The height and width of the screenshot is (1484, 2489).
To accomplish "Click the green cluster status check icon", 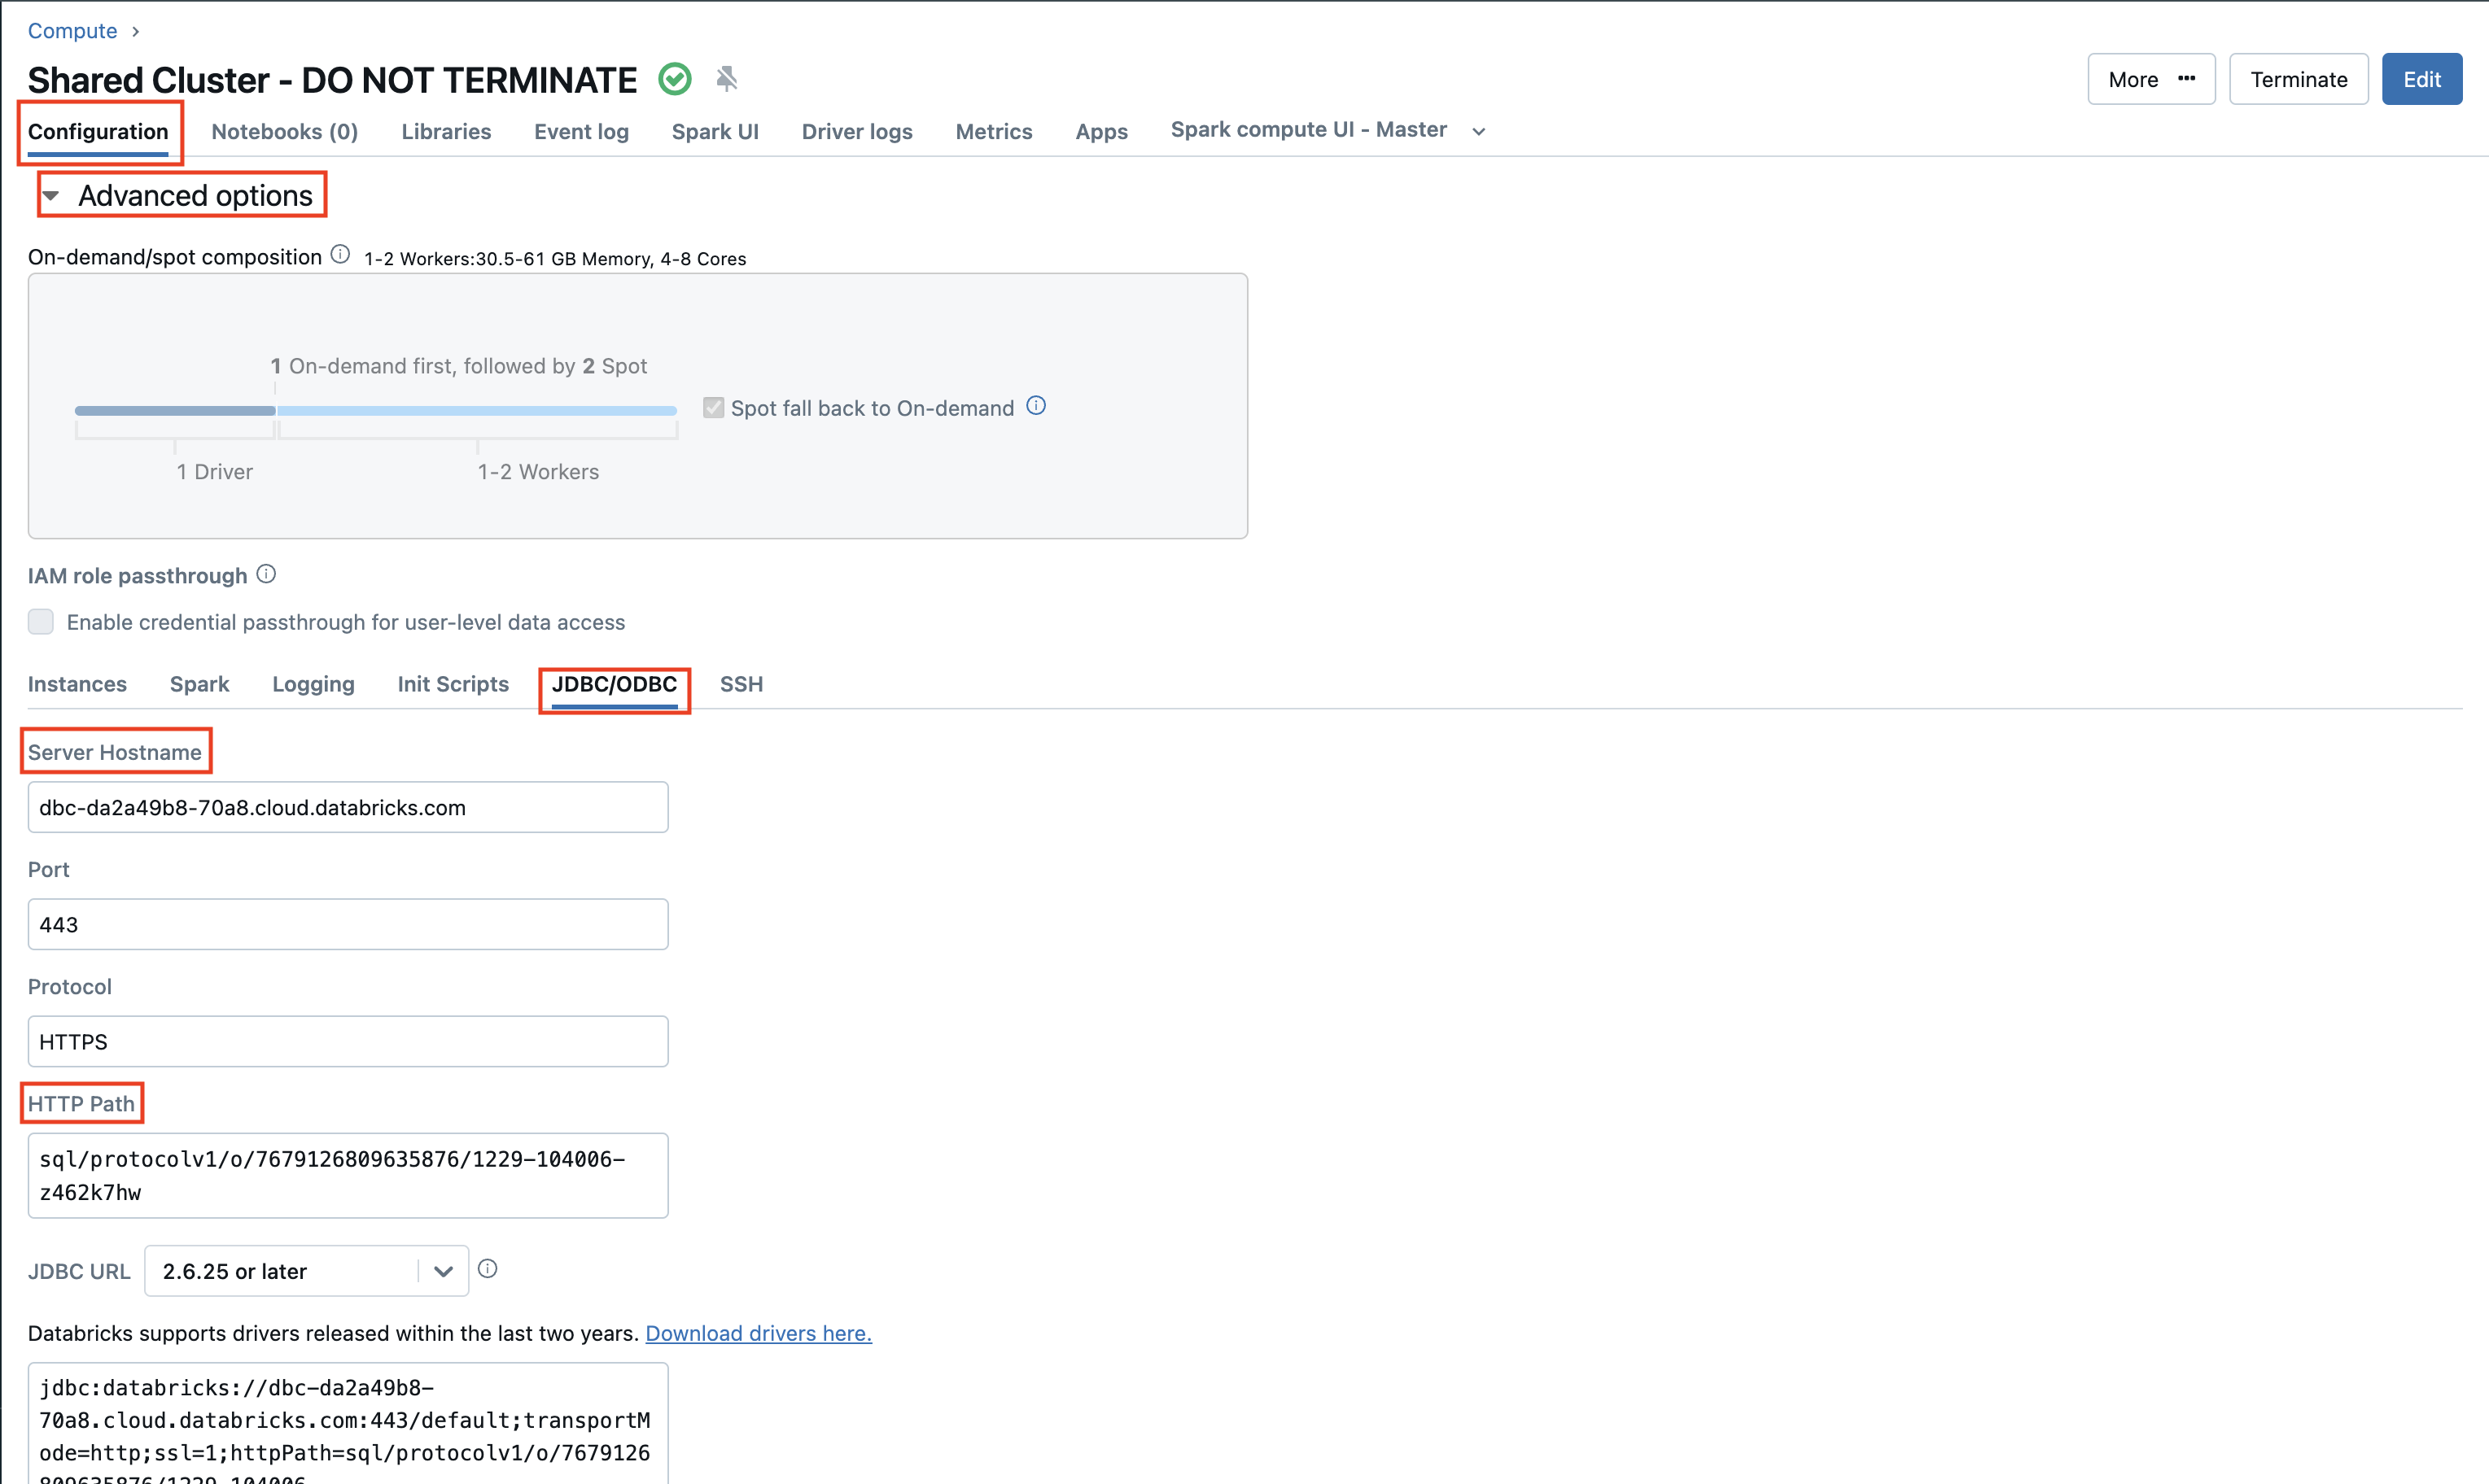I will [676, 79].
